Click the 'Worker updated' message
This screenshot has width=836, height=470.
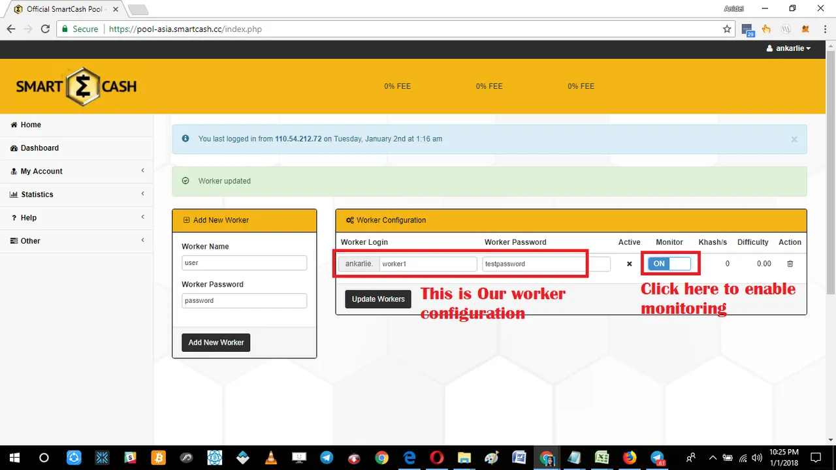225,181
